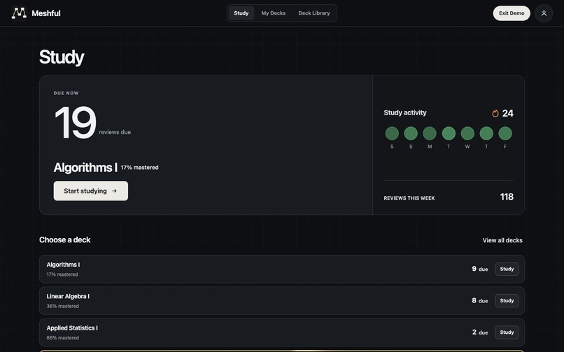Click the Meshful brand name
The width and height of the screenshot is (564, 352).
point(46,13)
